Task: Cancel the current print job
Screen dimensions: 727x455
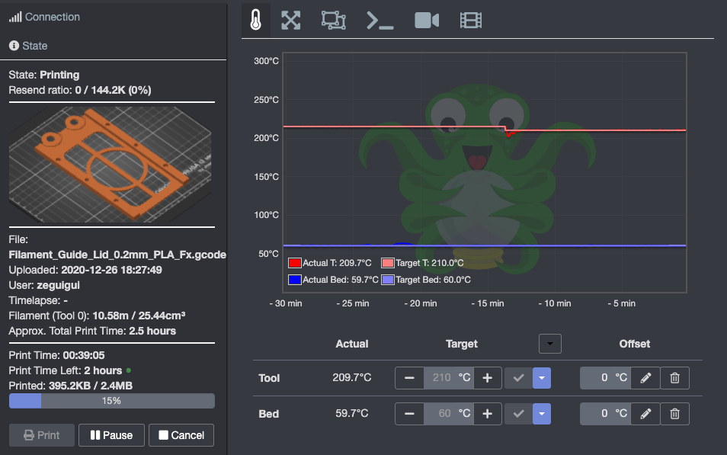Action: tap(181, 435)
